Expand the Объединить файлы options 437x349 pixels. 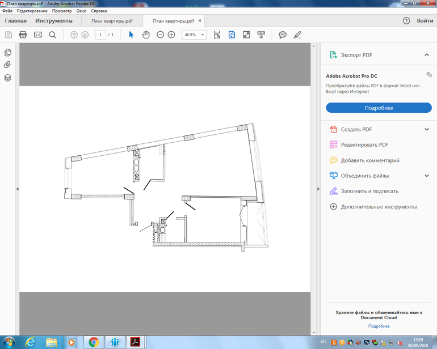[426, 176]
